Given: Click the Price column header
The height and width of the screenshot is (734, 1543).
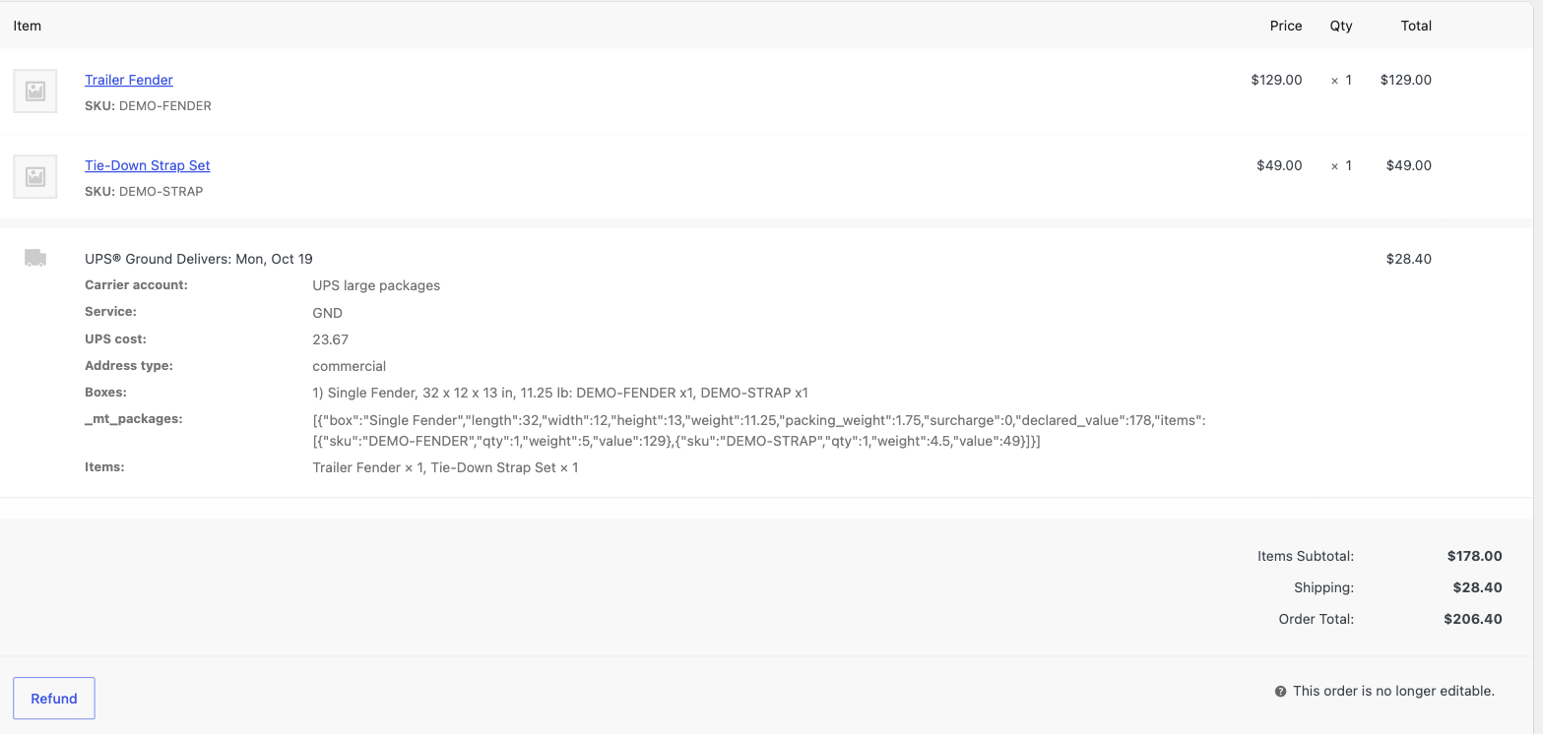Looking at the screenshot, I should click(x=1286, y=26).
